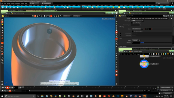
Task: Add an Ambient Light from shelf
Action: pyautogui.click(x=144, y=8)
